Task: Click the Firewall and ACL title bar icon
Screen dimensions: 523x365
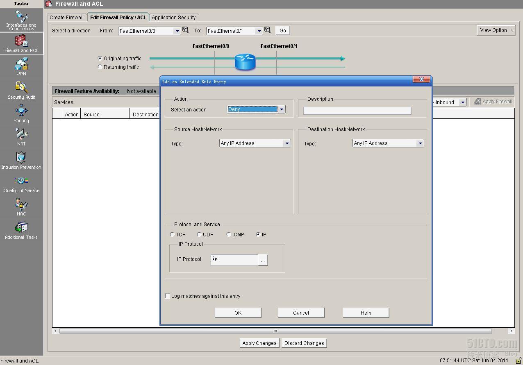Action: [49, 4]
